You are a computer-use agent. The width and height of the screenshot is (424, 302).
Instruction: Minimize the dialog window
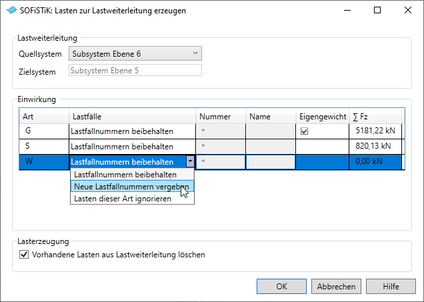346,11
